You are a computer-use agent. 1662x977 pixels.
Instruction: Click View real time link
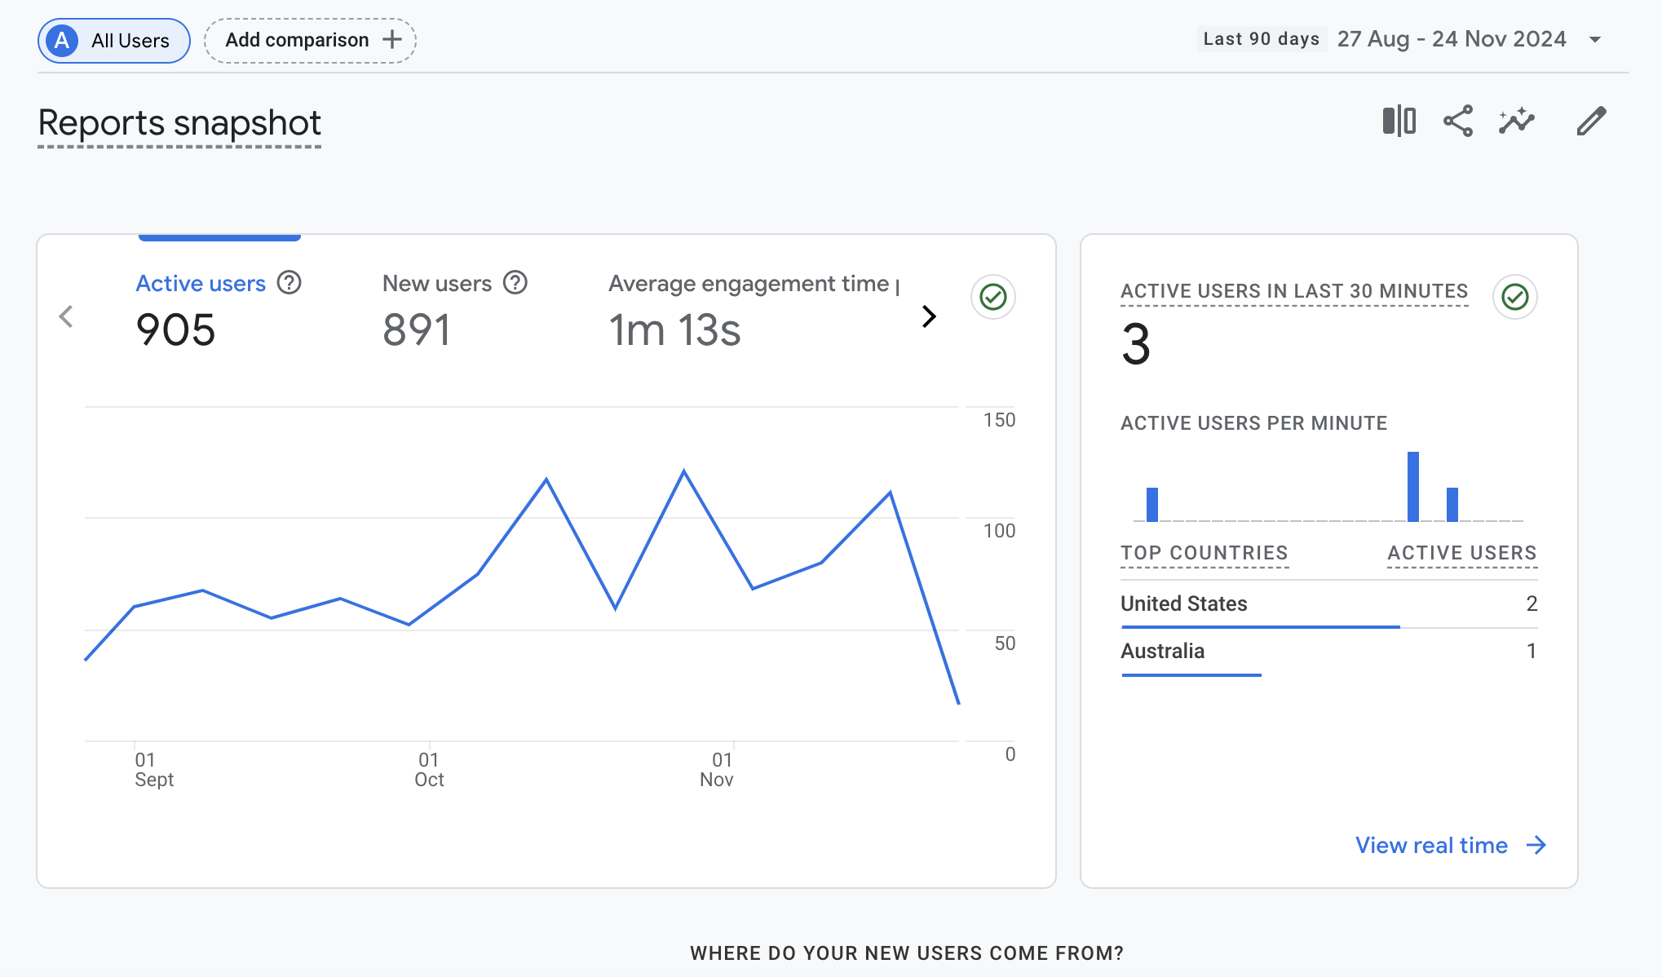click(1432, 844)
